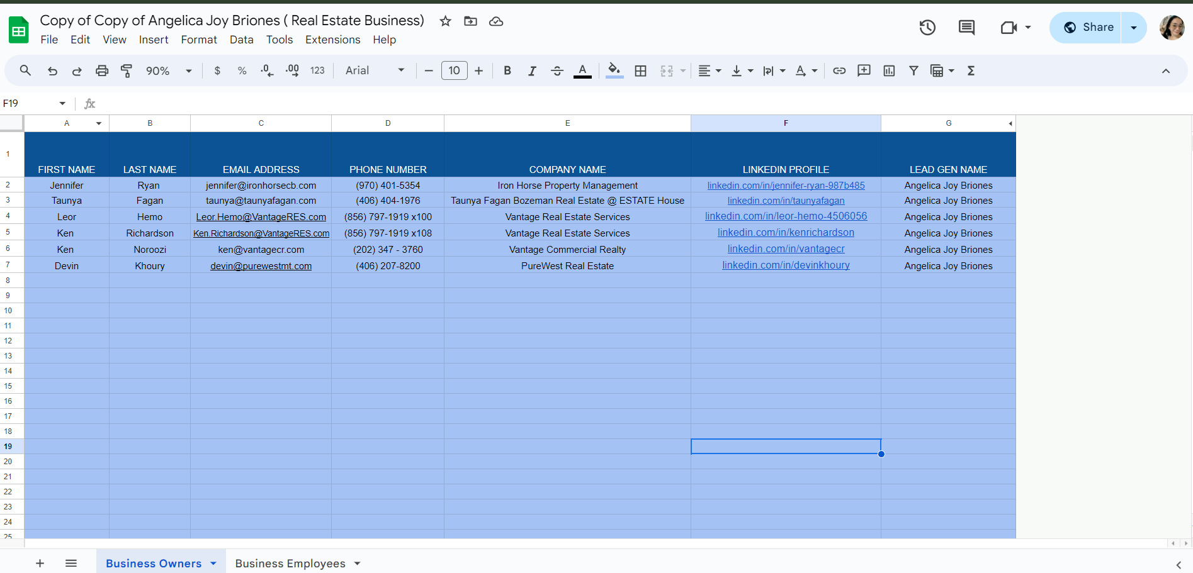Open the Name box dropdown arrow
The height and width of the screenshot is (573, 1193).
click(x=62, y=103)
